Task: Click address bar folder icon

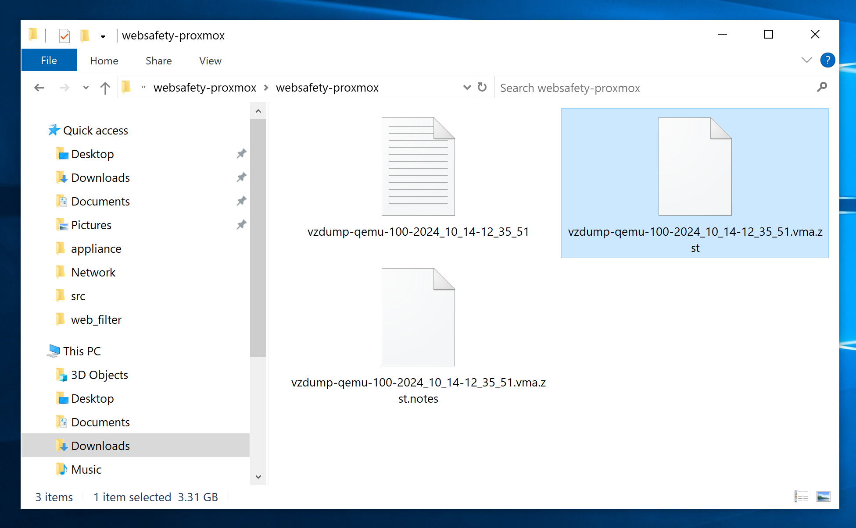Action: [126, 87]
